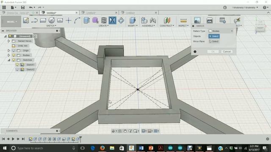Toggle the root component light bulb
The height and width of the screenshot is (152, 271).
click(x=10, y=36)
